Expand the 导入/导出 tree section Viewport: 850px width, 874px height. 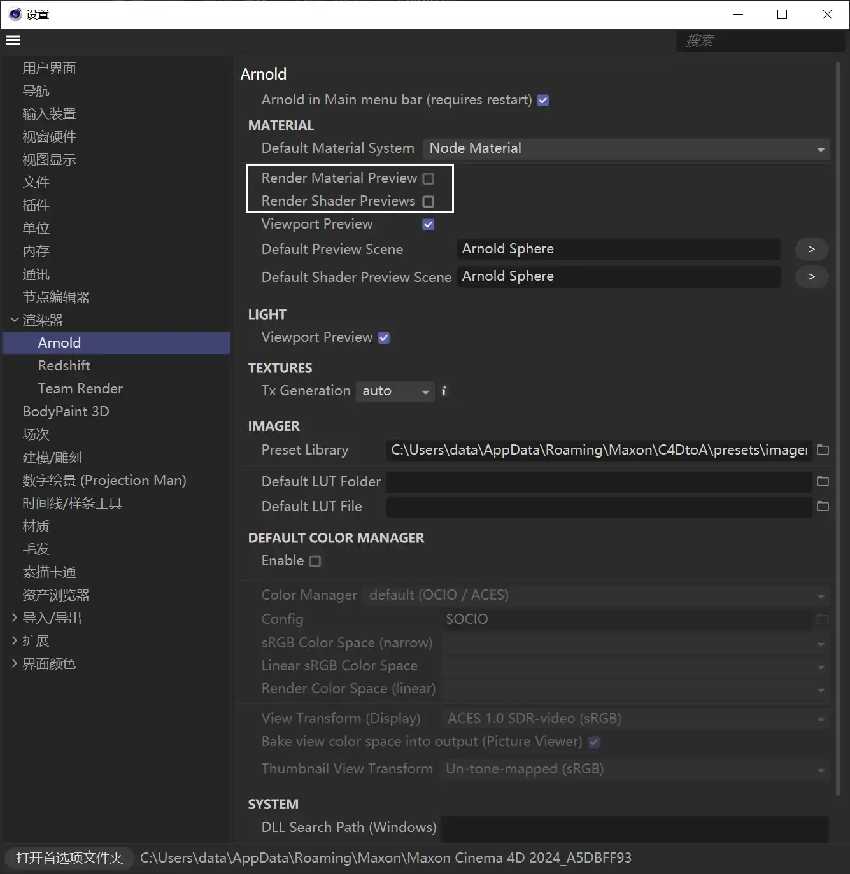click(x=14, y=617)
